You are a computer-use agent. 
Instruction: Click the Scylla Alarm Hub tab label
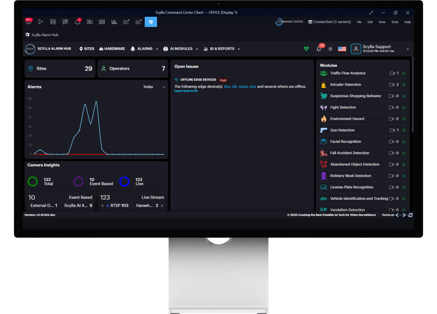tap(45, 35)
